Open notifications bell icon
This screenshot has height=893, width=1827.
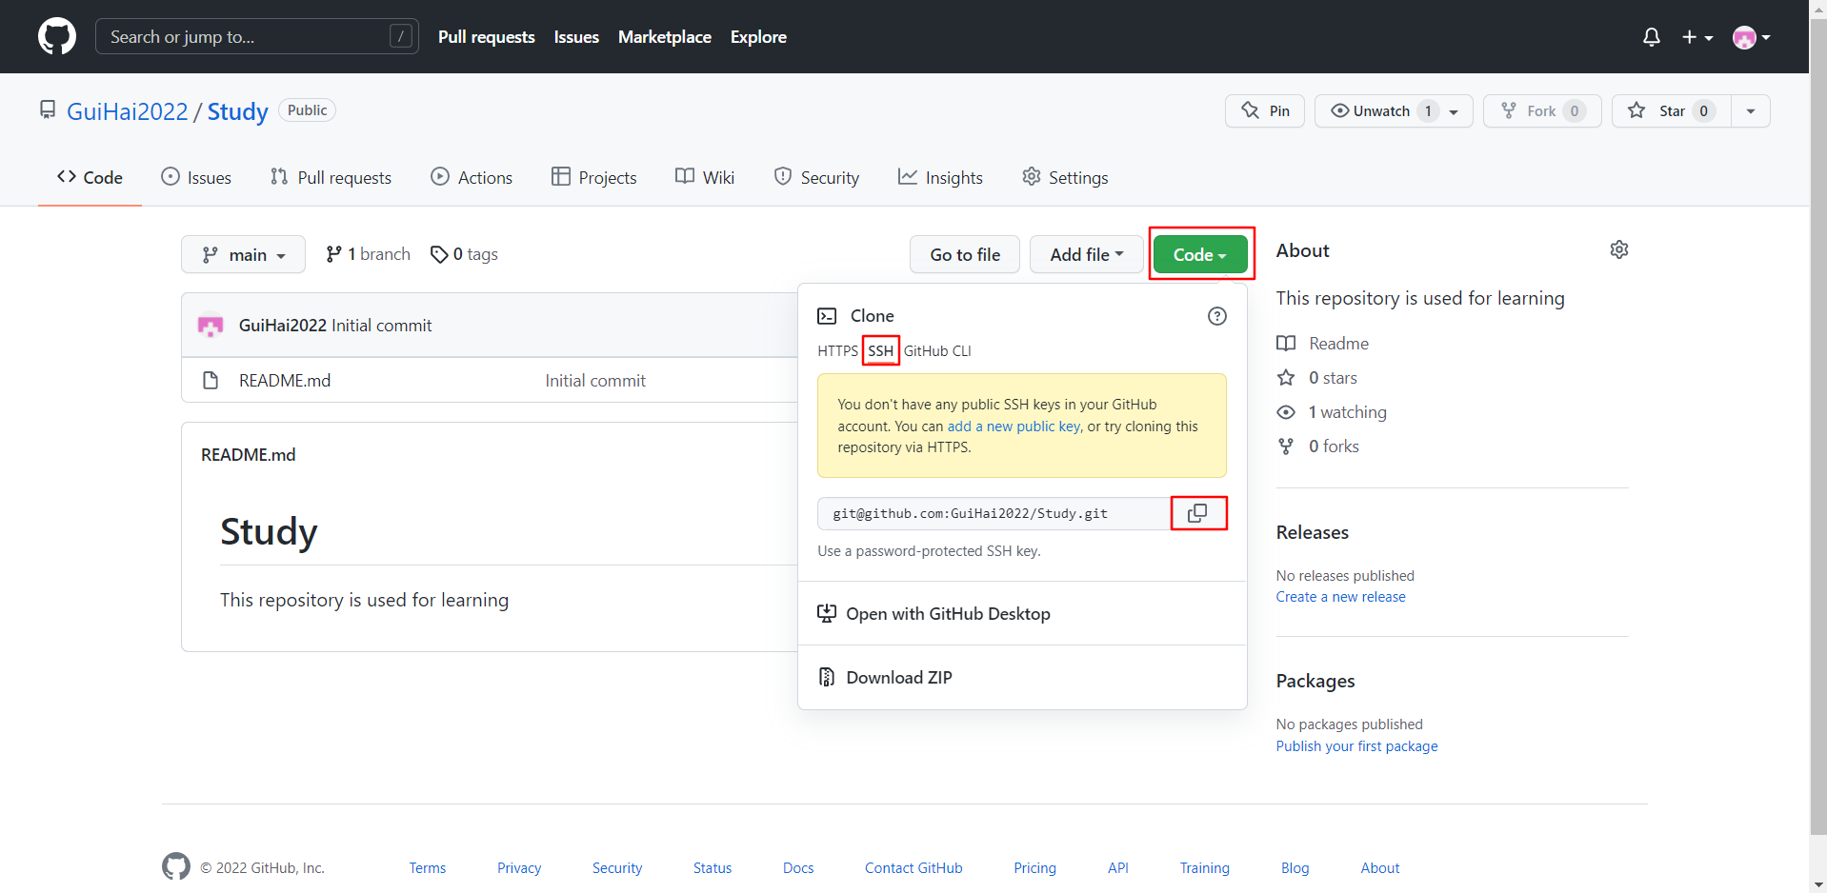(1652, 37)
